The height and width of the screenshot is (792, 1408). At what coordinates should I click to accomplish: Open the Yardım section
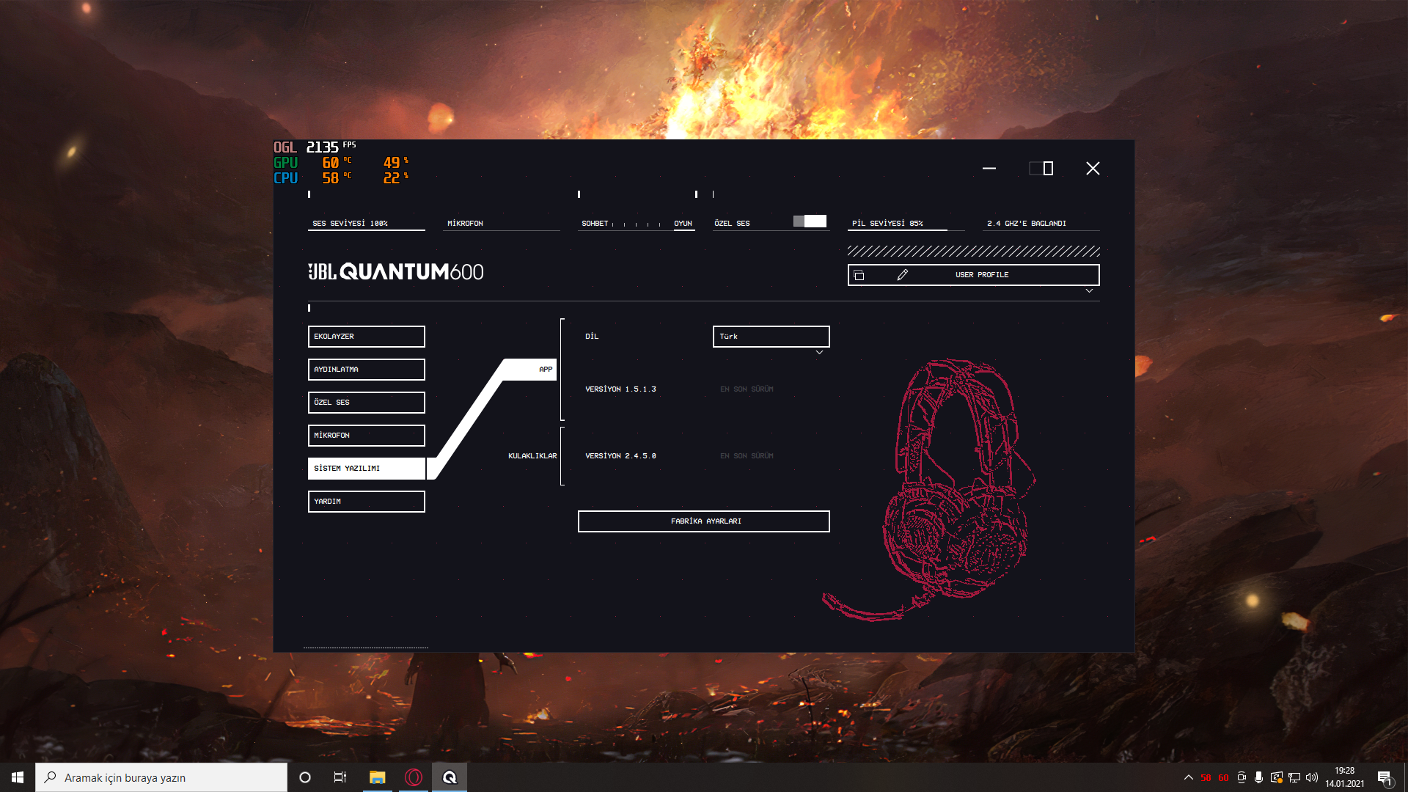pos(366,502)
